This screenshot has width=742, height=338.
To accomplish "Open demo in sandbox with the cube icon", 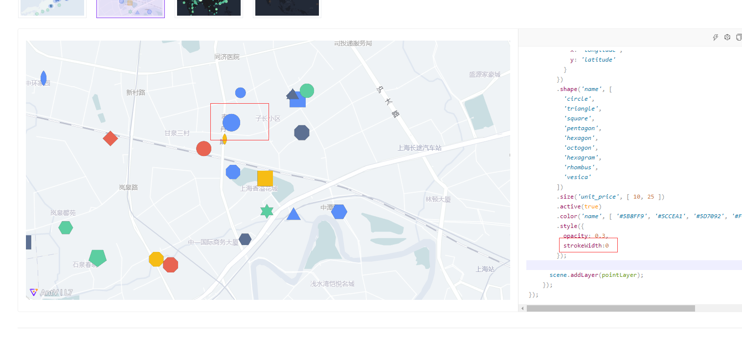I will (727, 37).
